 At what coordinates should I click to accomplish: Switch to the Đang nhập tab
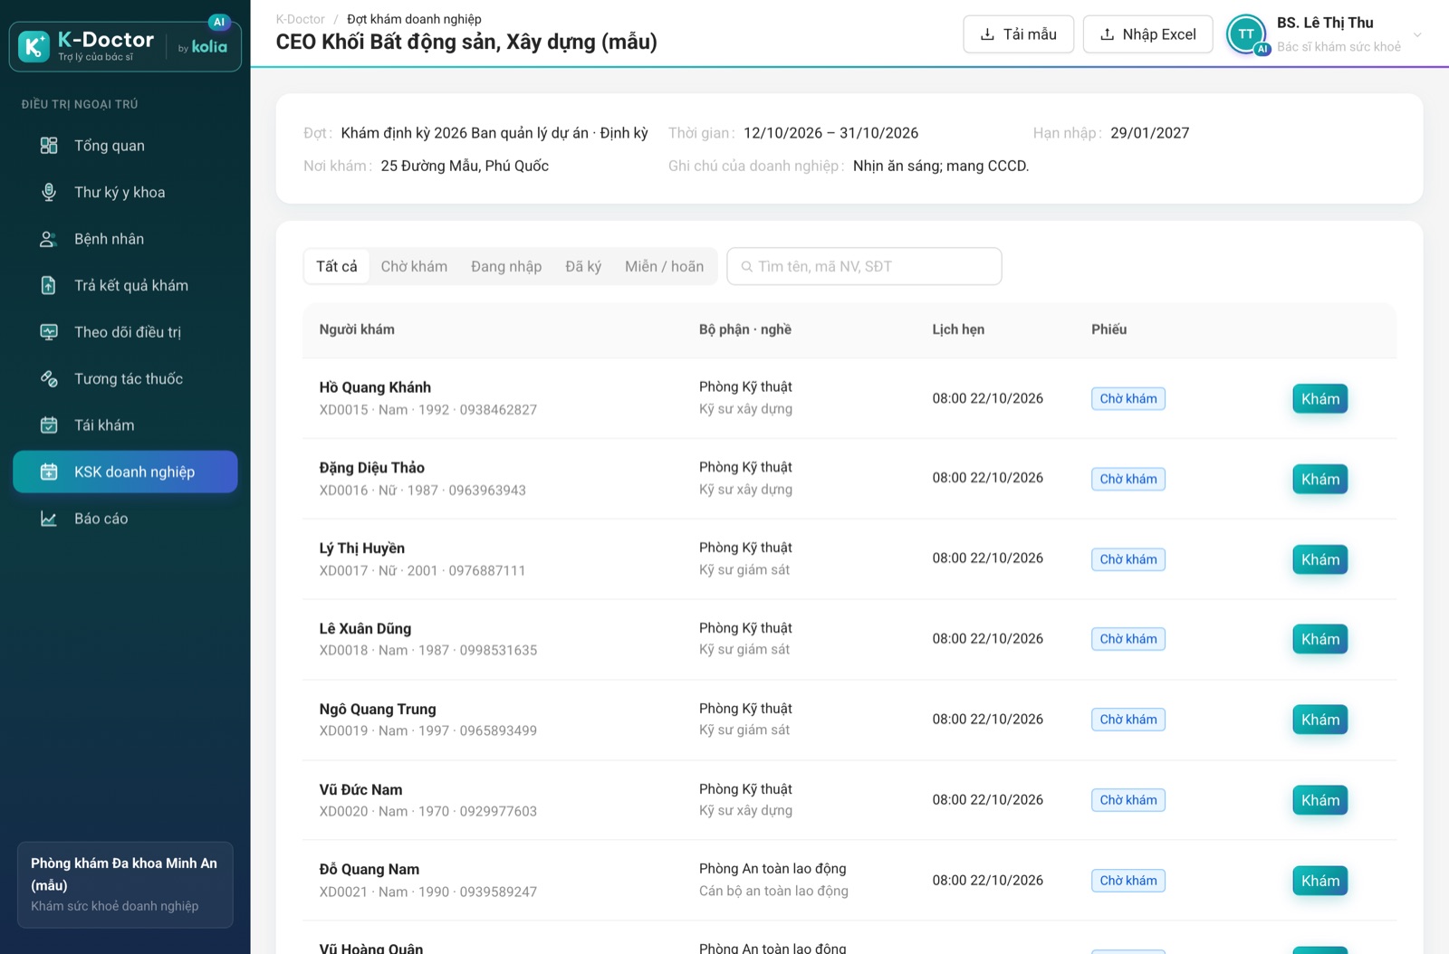tap(506, 266)
